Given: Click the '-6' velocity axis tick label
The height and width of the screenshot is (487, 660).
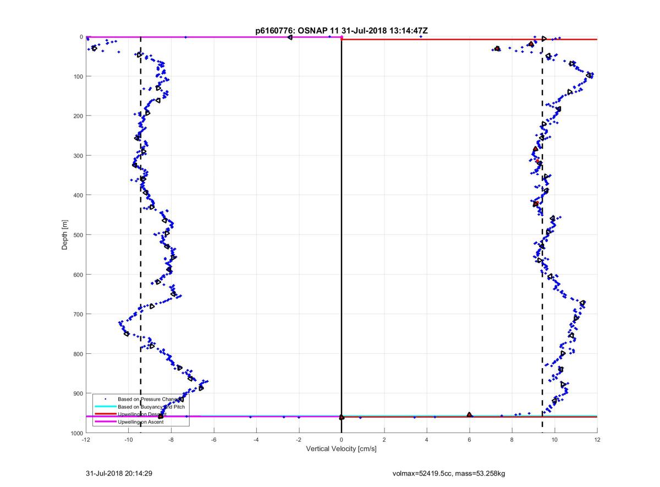Looking at the screenshot, I should coord(213,440).
